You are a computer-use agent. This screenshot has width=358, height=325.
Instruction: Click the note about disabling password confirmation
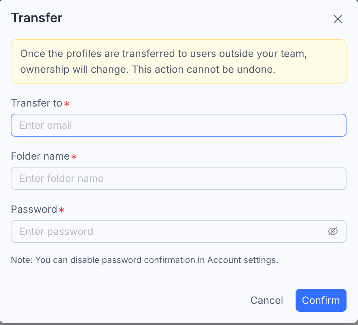point(145,260)
